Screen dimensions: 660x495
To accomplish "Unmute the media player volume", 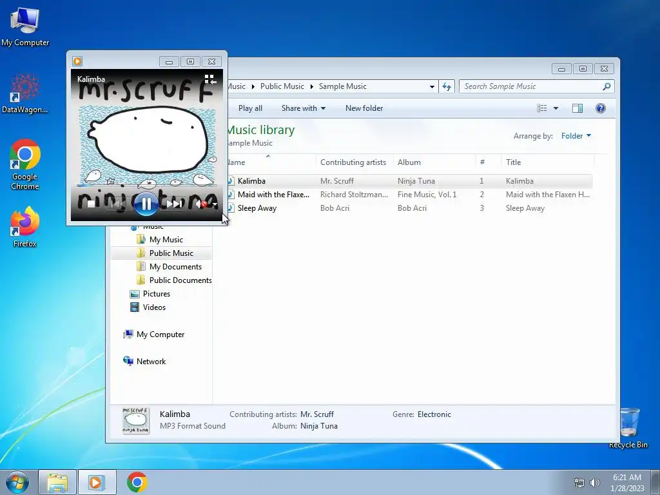I will tap(200, 204).
